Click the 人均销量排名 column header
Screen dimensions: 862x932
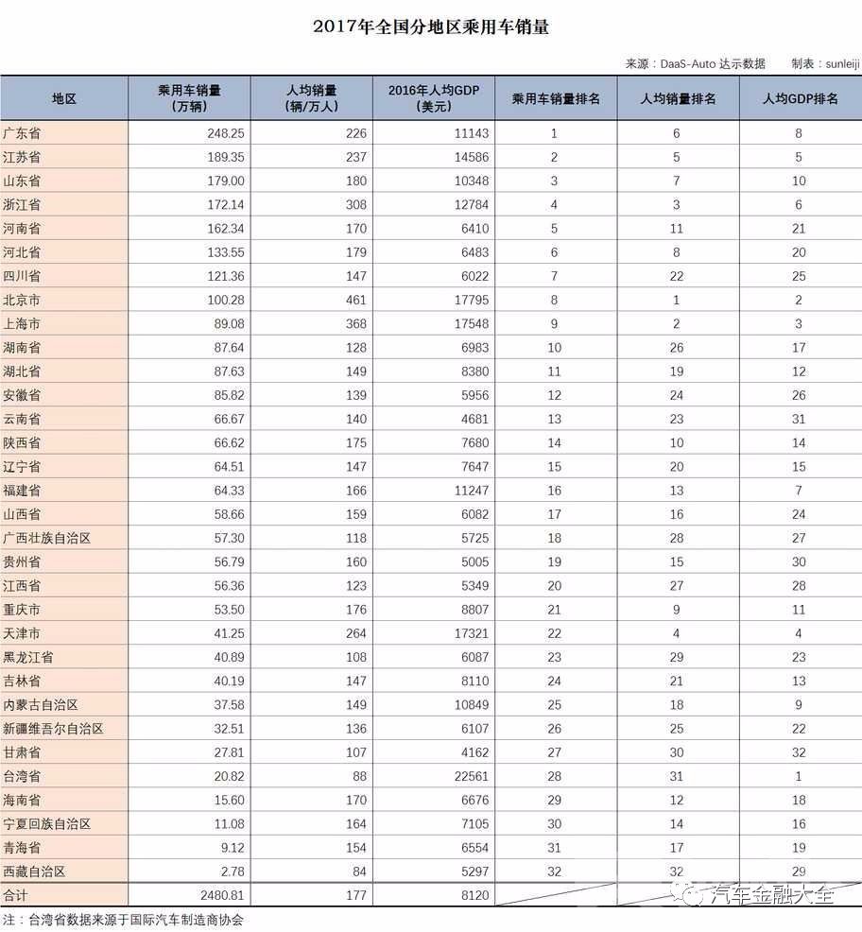point(678,97)
